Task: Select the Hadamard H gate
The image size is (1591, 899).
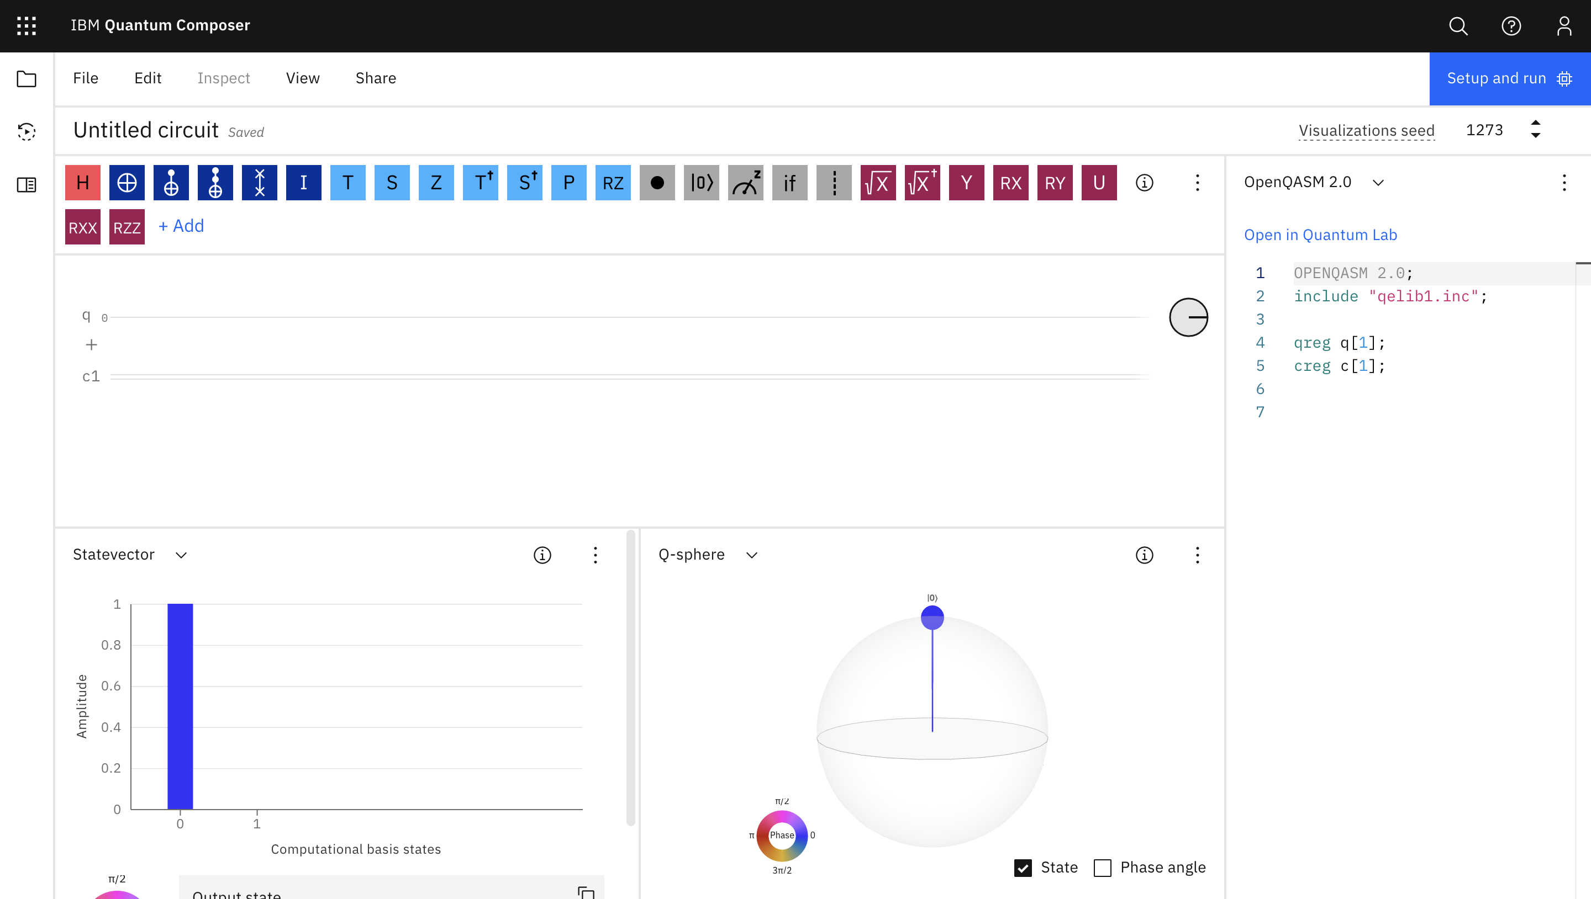Action: click(82, 183)
